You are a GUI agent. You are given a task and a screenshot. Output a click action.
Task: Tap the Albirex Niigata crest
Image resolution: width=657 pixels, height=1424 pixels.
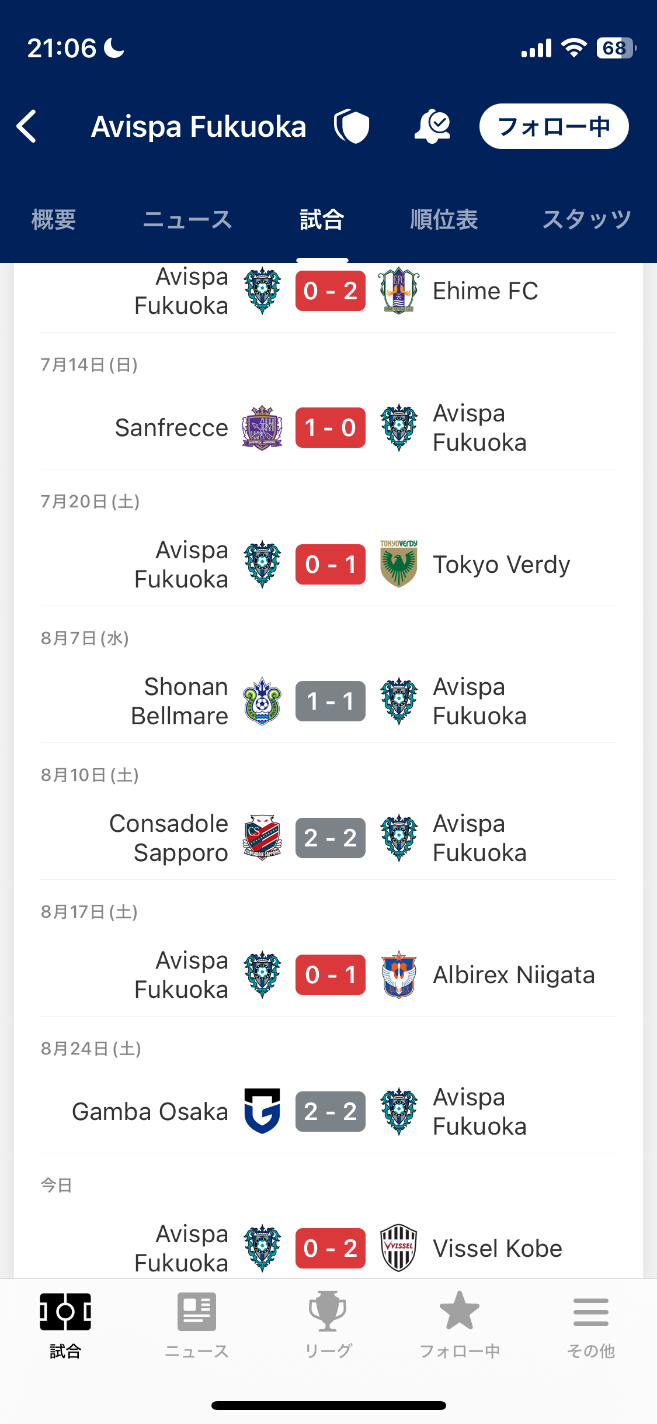(x=399, y=974)
